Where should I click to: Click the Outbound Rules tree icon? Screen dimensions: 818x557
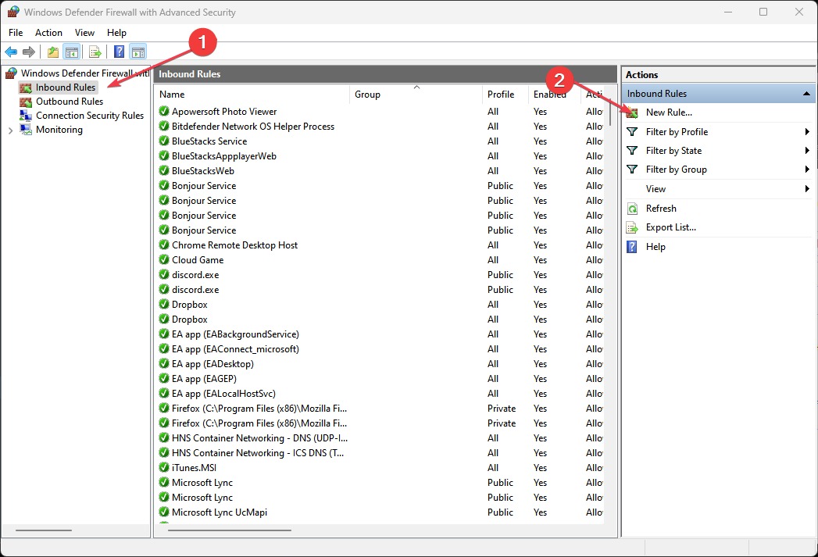tap(26, 102)
